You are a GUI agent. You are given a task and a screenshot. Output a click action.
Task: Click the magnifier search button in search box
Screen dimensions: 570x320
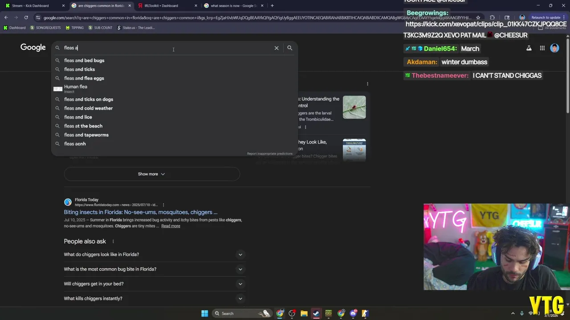[x=290, y=48]
